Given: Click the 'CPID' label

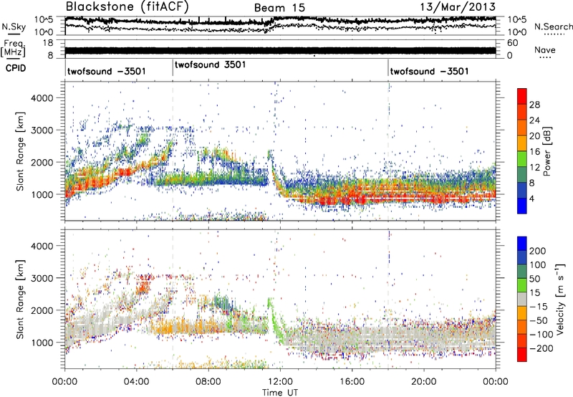Looking at the screenshot, I should (16, 68).
